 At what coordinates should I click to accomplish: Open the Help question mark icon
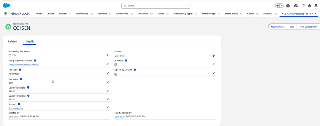tap(303, 6)
